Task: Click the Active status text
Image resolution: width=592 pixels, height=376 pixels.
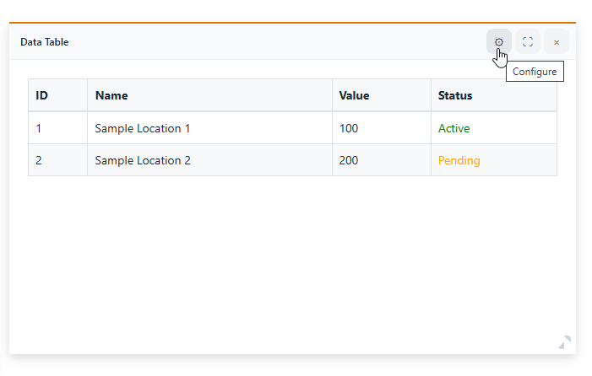Action: point(454,128)
